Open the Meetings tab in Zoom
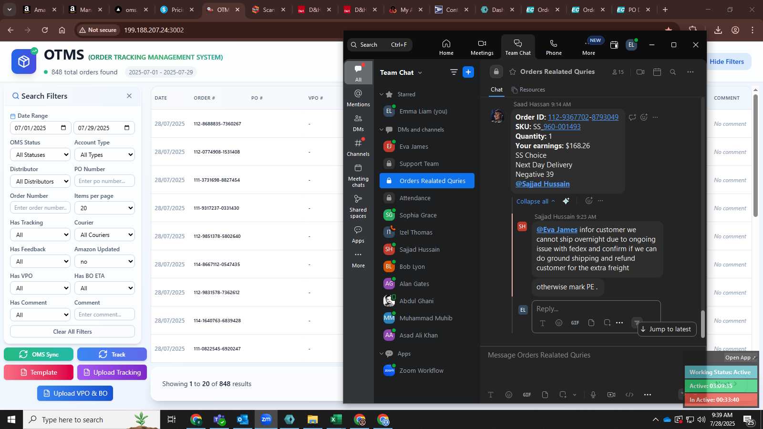763x429 pixels. point(482,47)
